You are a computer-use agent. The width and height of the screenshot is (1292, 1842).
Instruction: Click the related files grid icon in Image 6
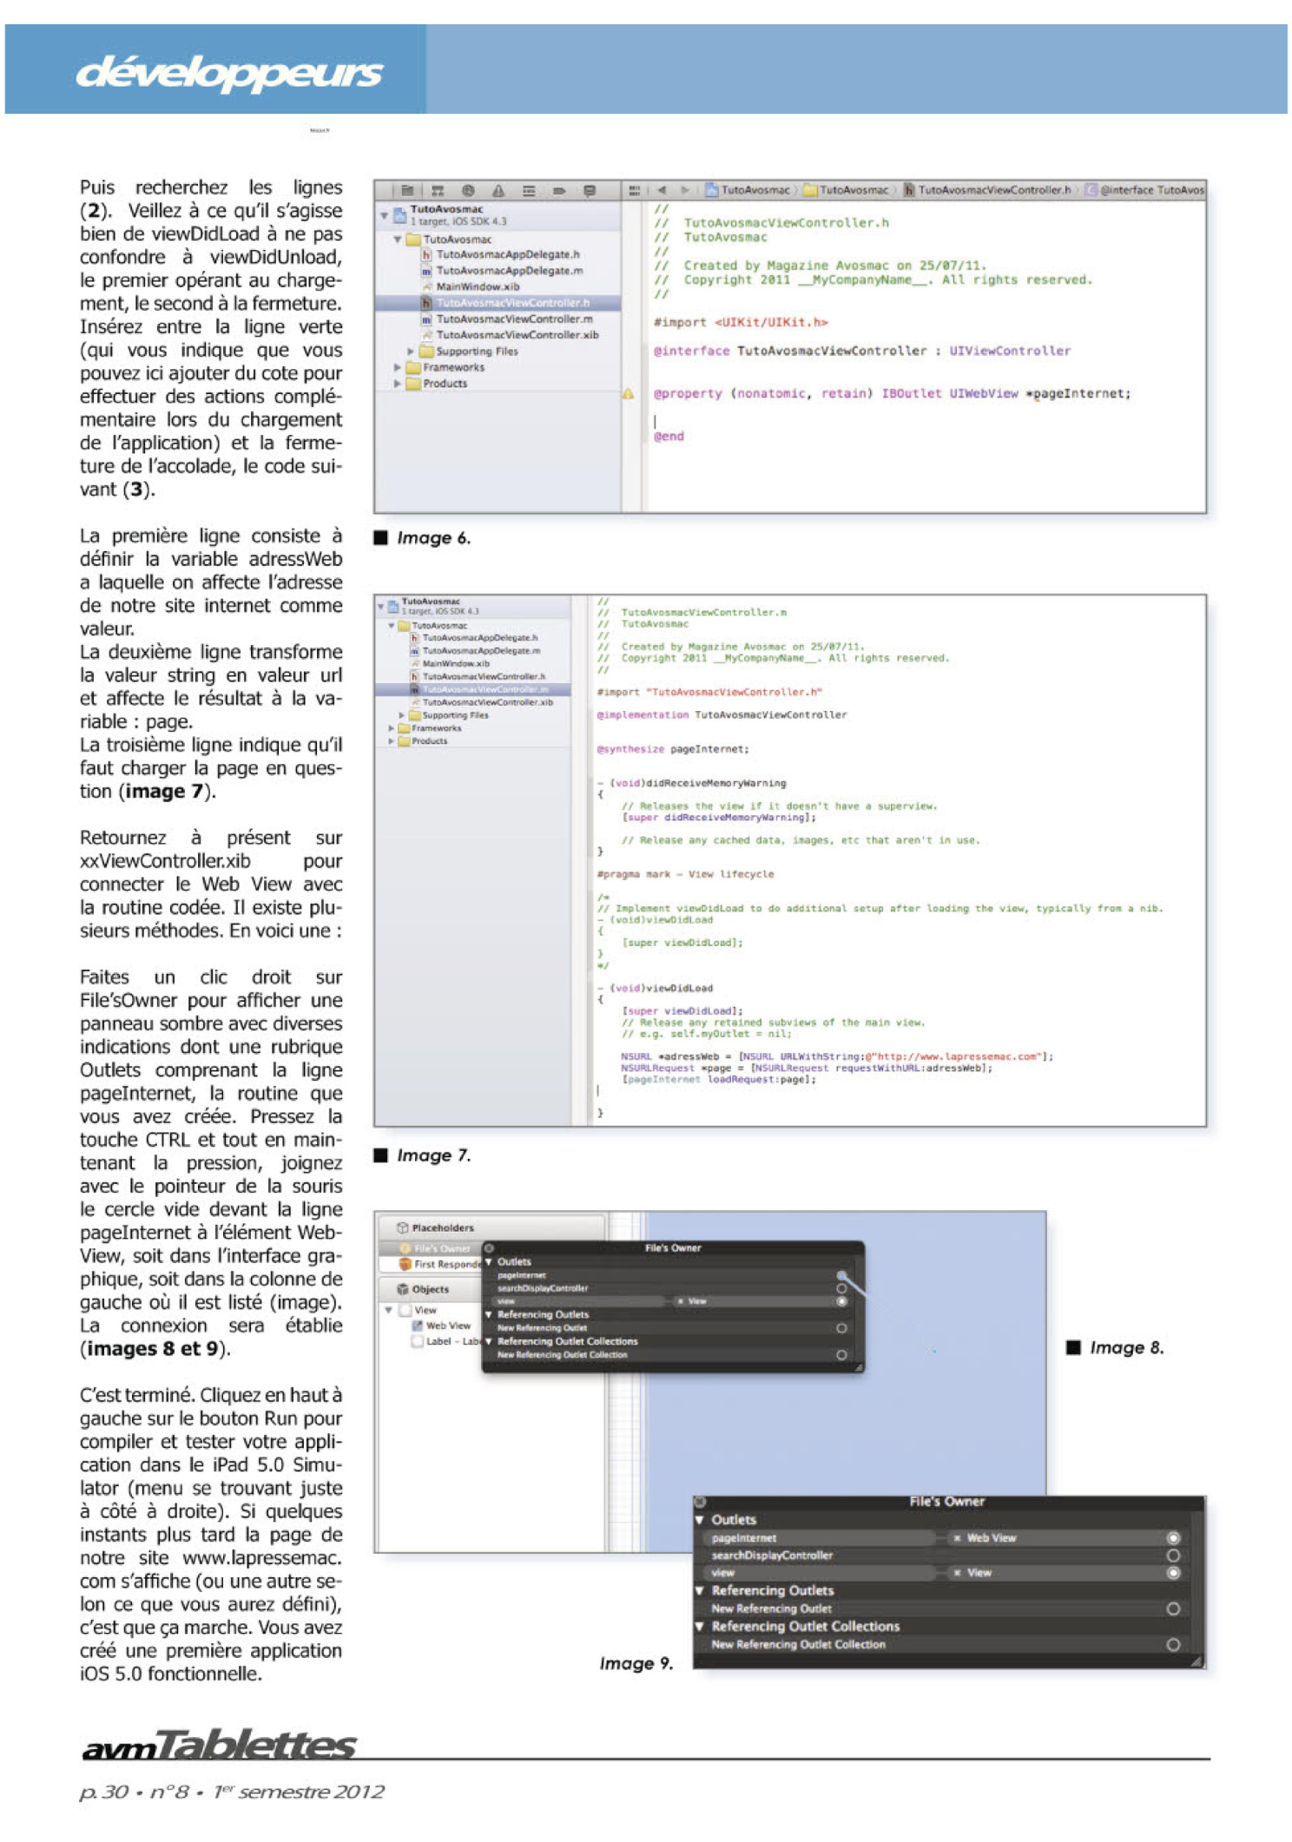click(635, 190)
